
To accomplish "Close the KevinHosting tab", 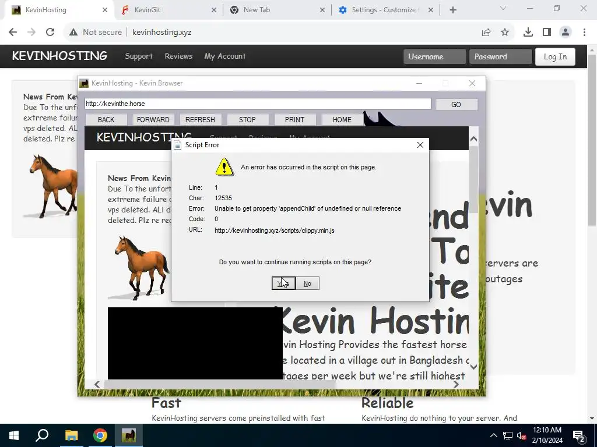I will (x=105, y=10).
